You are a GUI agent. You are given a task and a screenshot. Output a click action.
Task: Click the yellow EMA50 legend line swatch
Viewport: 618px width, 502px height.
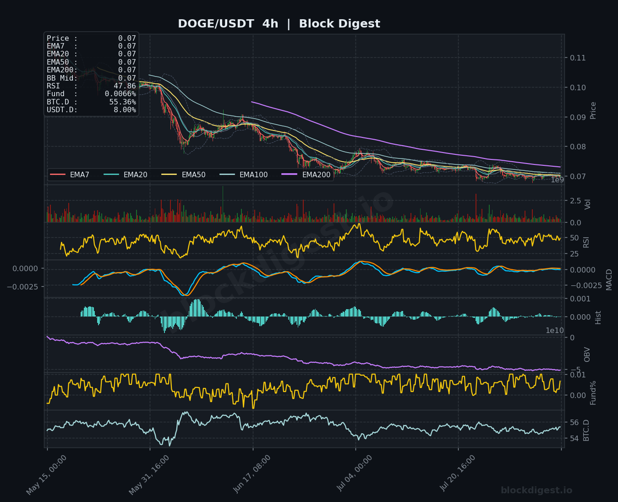click(x=170, y=175)
